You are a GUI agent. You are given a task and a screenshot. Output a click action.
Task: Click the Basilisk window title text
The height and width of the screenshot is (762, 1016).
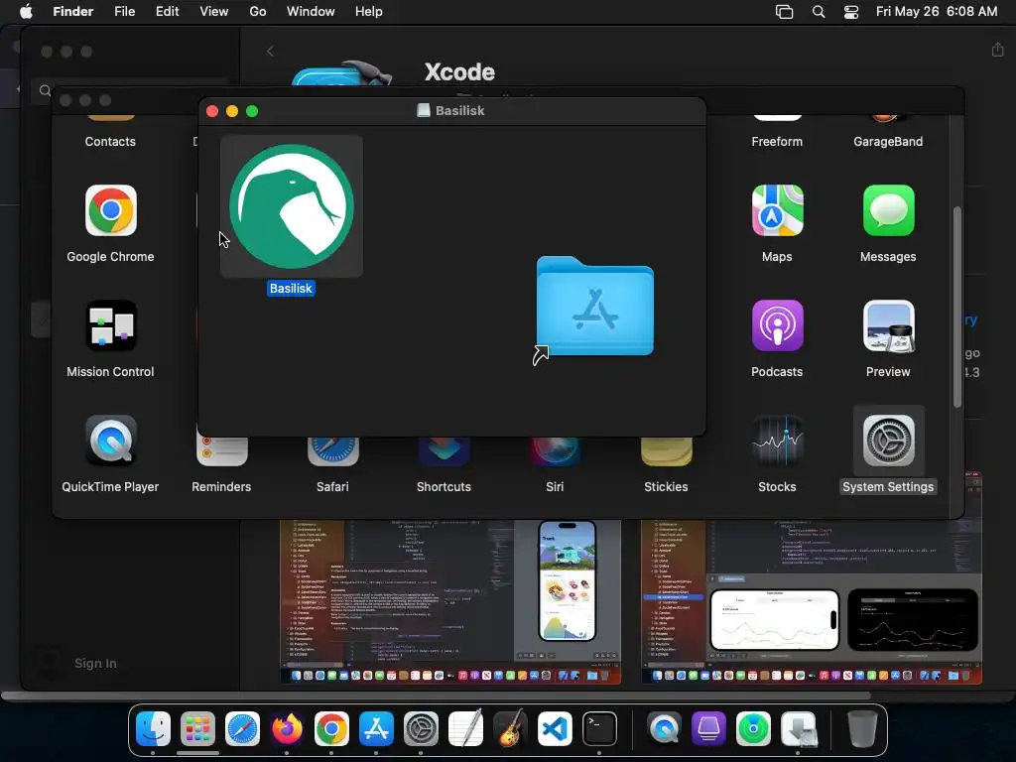click(459, 111)
